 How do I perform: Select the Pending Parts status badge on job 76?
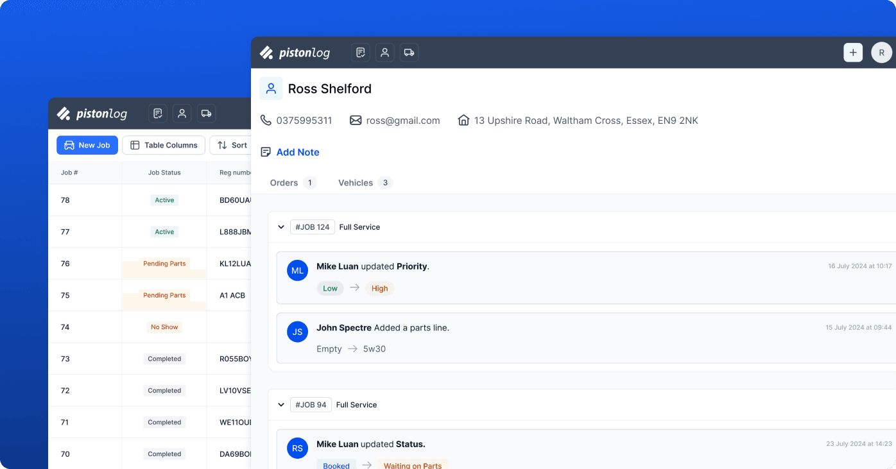(x=164, y=263)
